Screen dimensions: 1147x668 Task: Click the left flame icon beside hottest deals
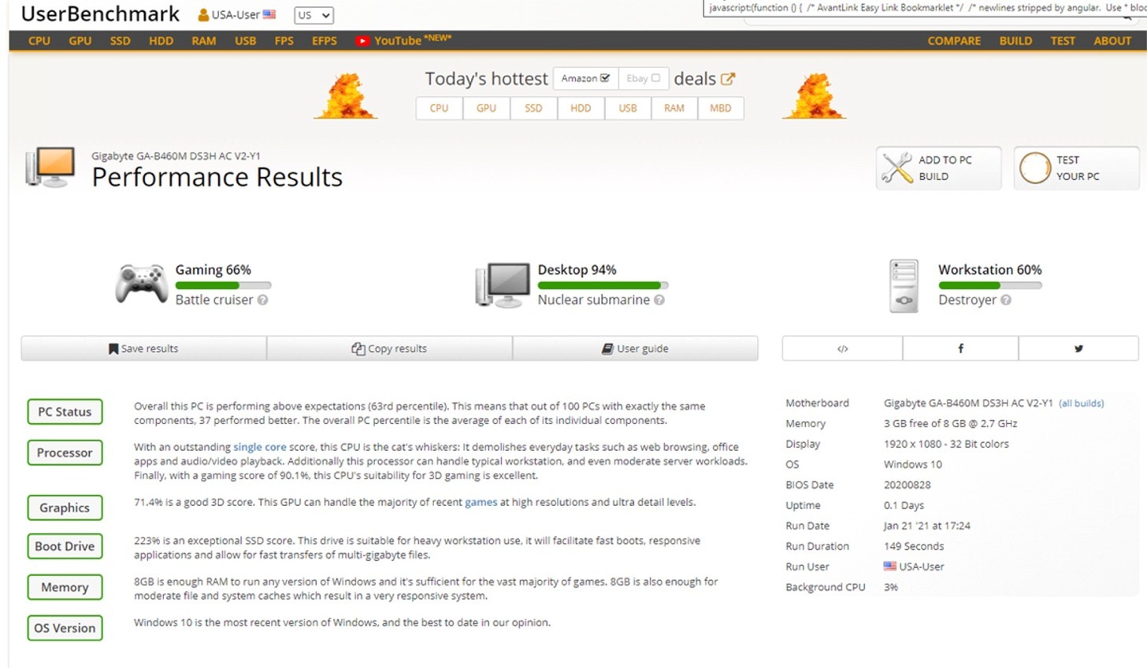[x=346, y=96]
